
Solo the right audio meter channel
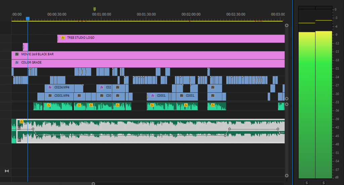pos(324,183)
